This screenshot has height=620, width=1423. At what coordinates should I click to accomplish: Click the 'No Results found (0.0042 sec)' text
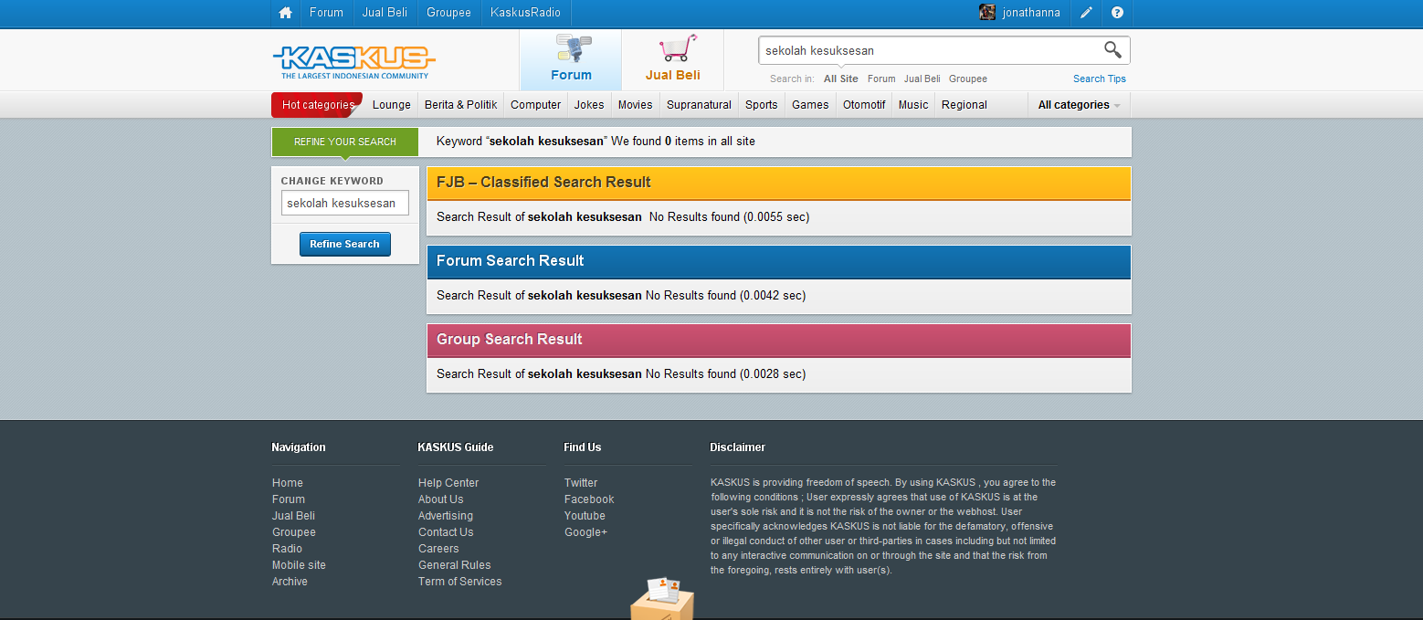coord(726,296)
